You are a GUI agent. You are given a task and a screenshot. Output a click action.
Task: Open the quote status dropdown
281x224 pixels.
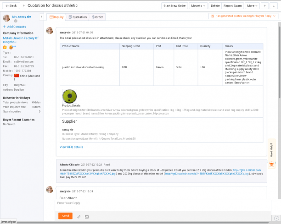[x=243, y=16]
